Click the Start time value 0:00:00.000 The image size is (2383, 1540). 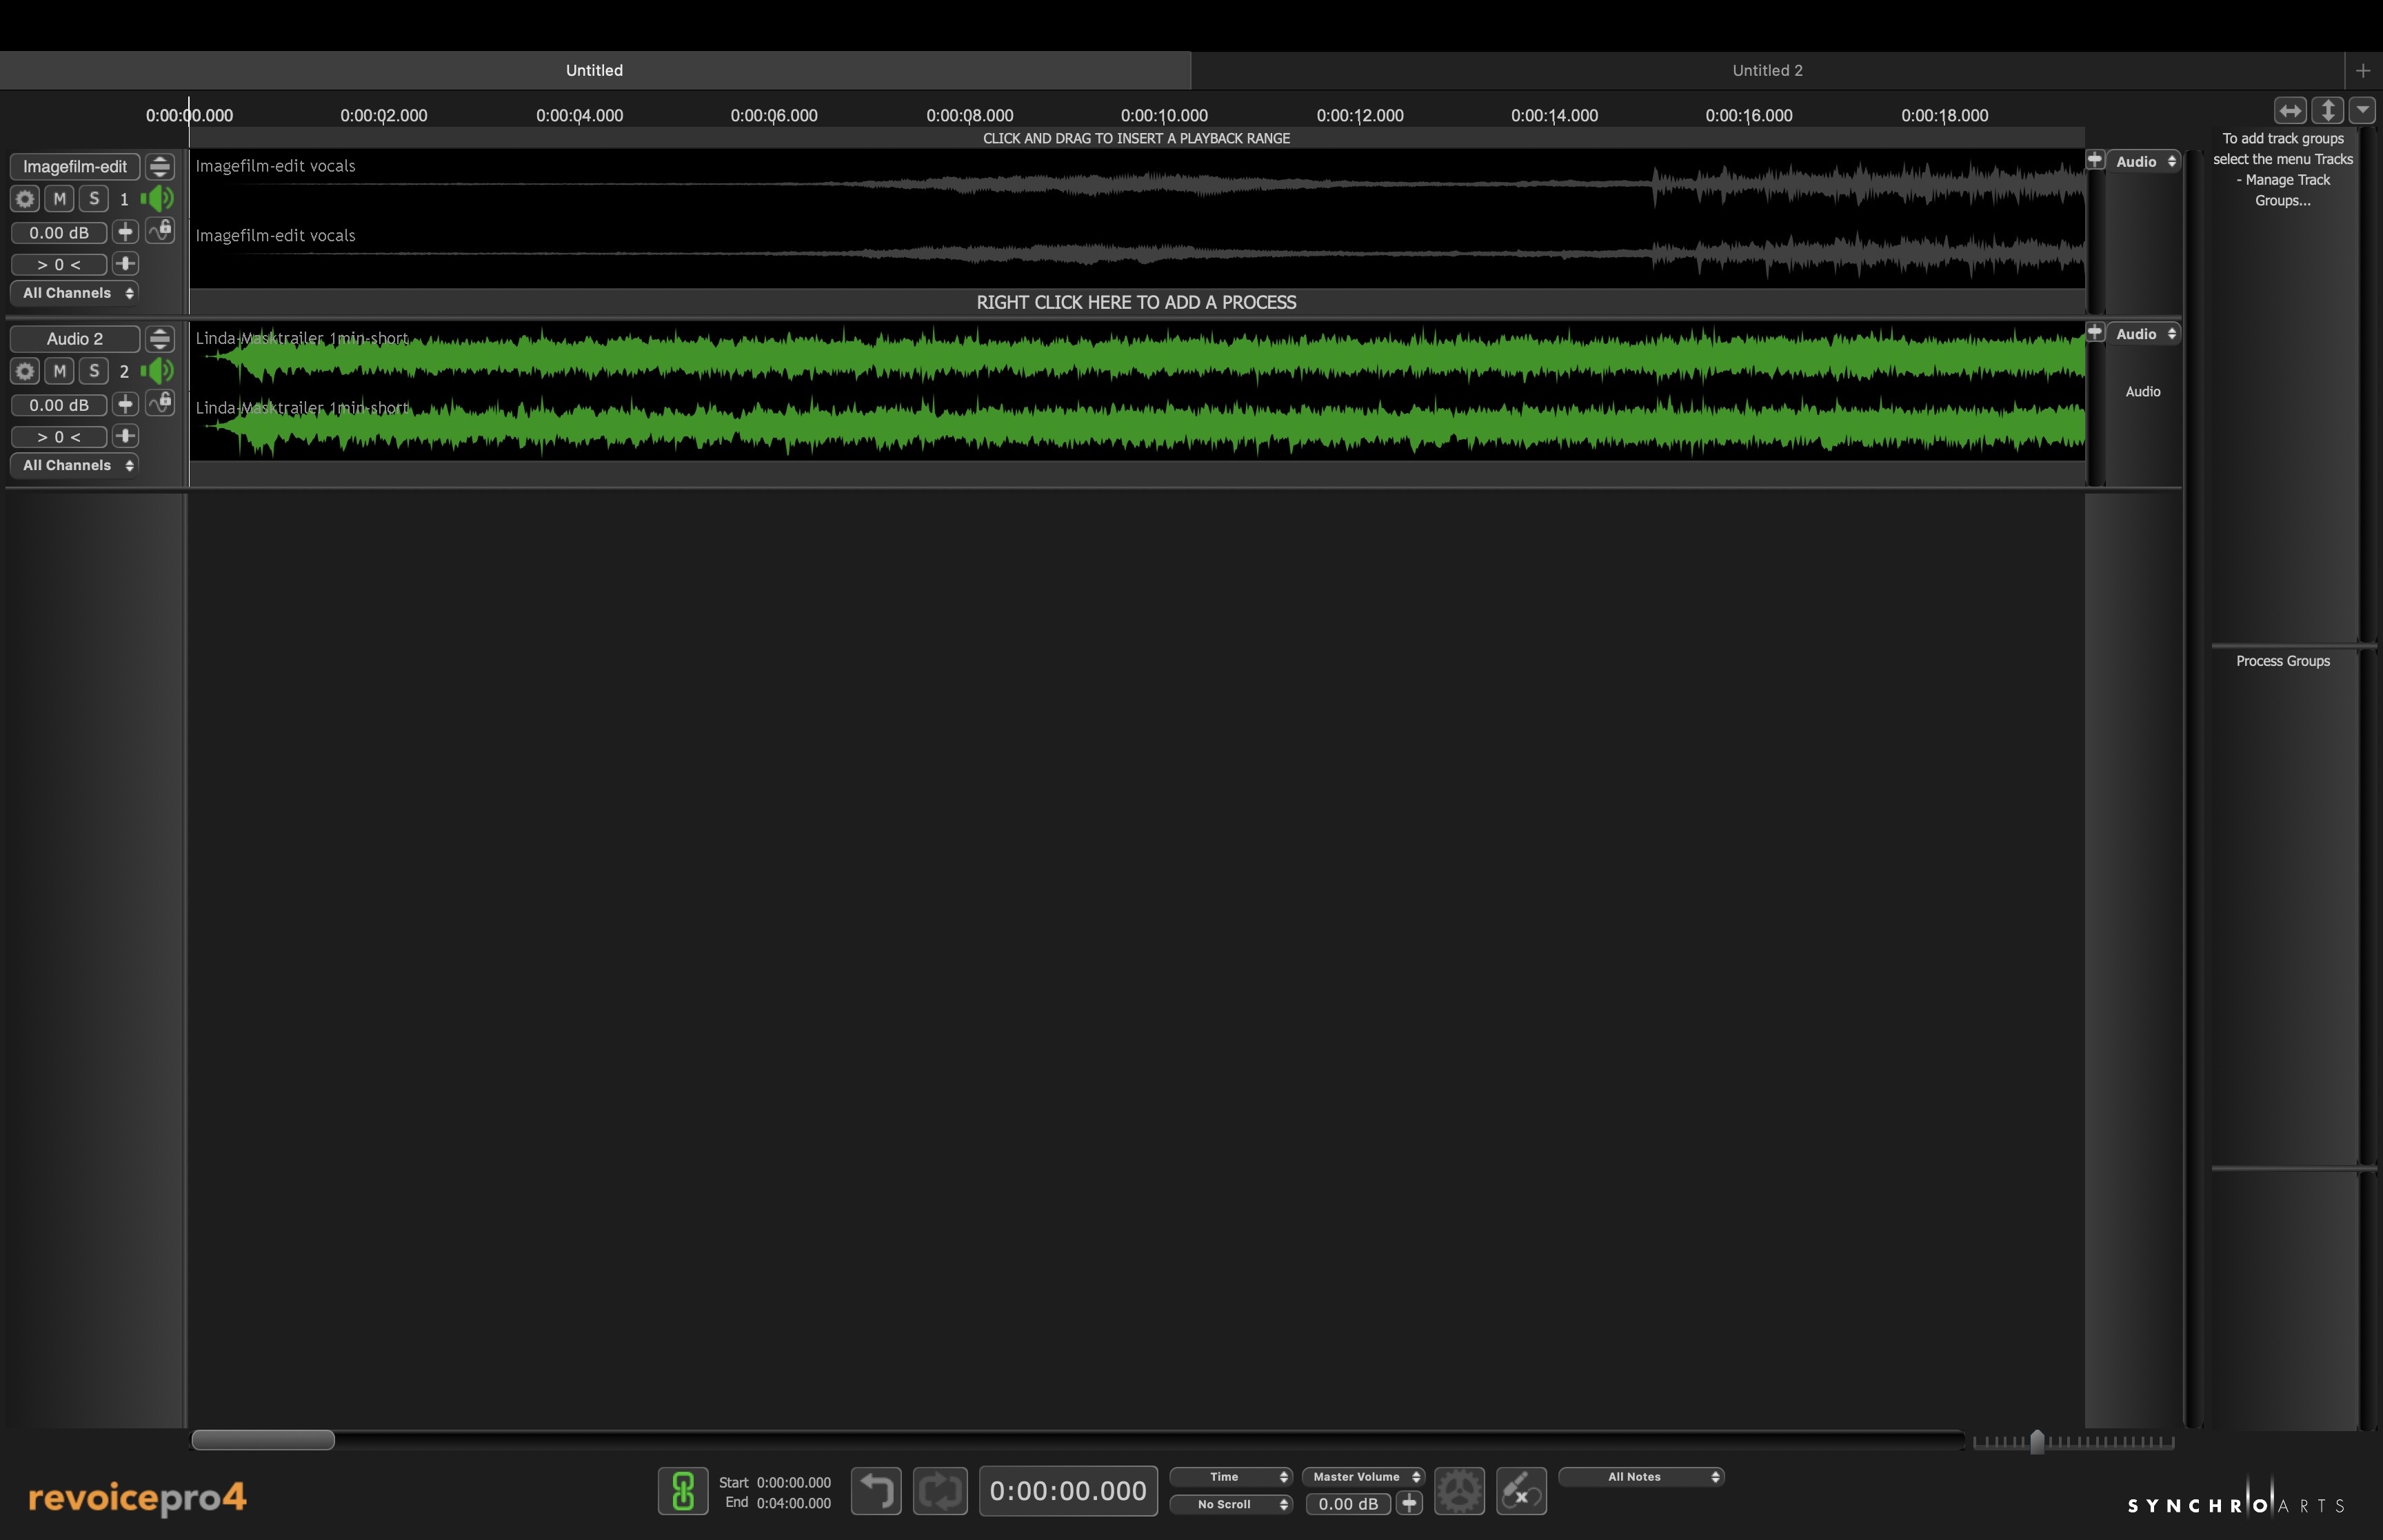point(794,1483)
